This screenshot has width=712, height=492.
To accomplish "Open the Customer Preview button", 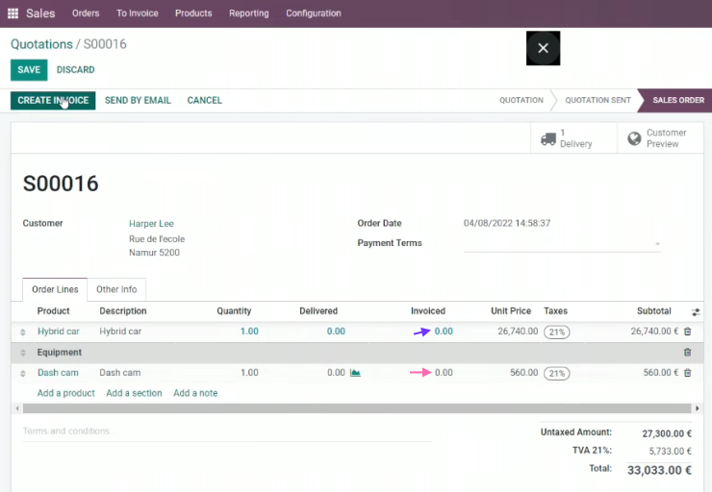I will point(660,138).
